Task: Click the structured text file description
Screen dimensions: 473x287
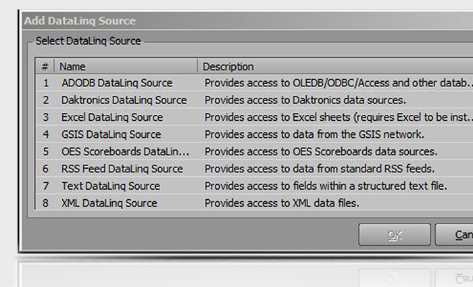Action: (x=325, y=186)
